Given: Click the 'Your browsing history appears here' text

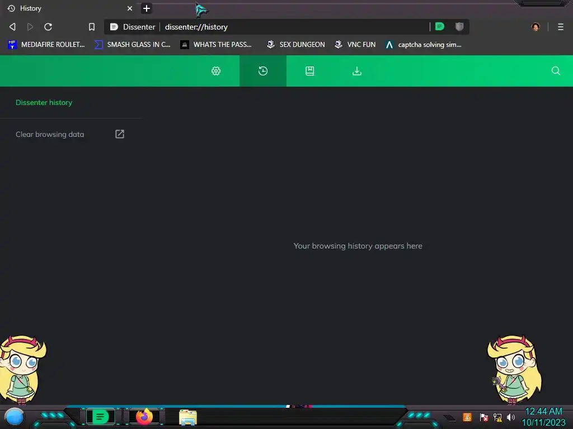Looking at the screenshot, I should pos(358,246).
